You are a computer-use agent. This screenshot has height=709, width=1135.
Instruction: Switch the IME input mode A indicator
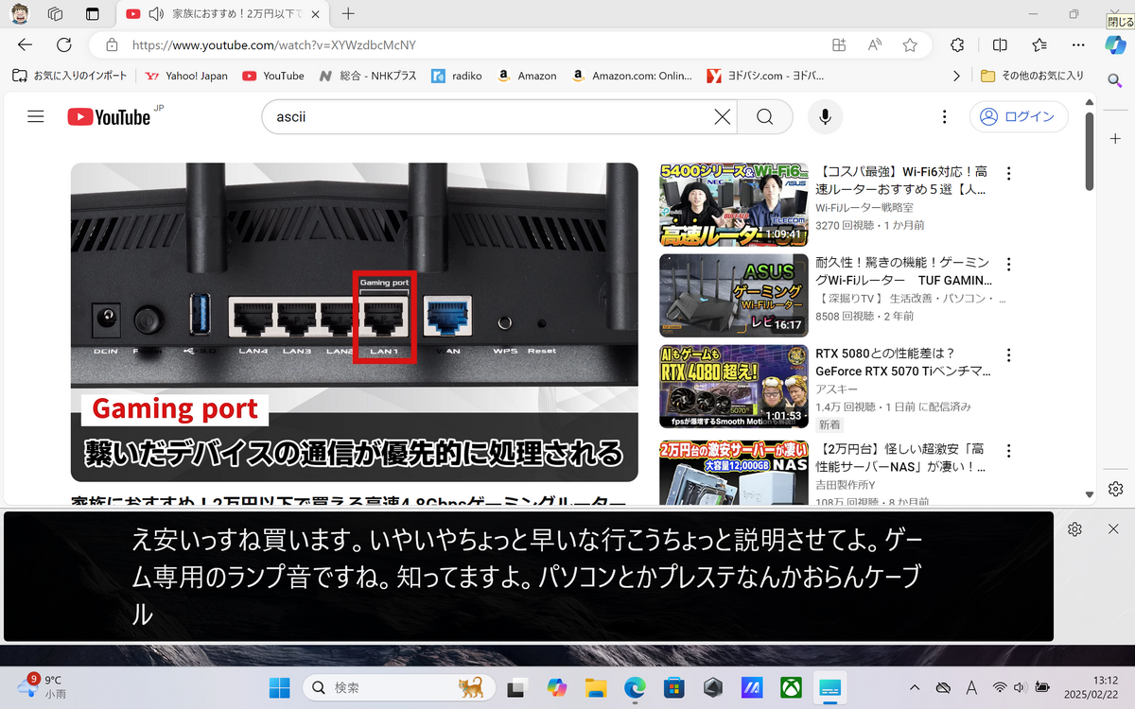point(971,687)
